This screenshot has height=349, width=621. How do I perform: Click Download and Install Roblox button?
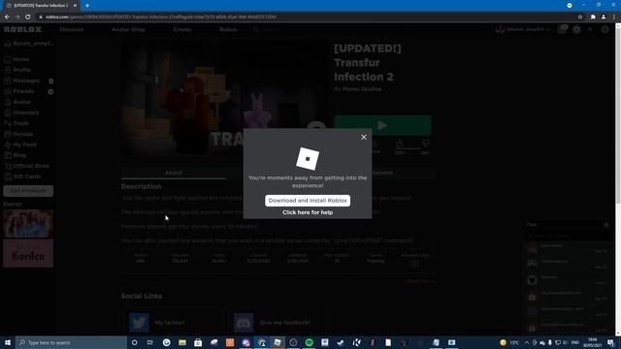tap(308, 201)
